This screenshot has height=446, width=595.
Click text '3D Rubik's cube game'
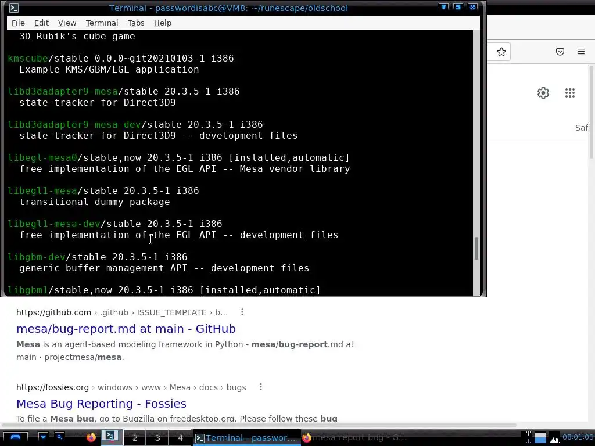[77, 37]
